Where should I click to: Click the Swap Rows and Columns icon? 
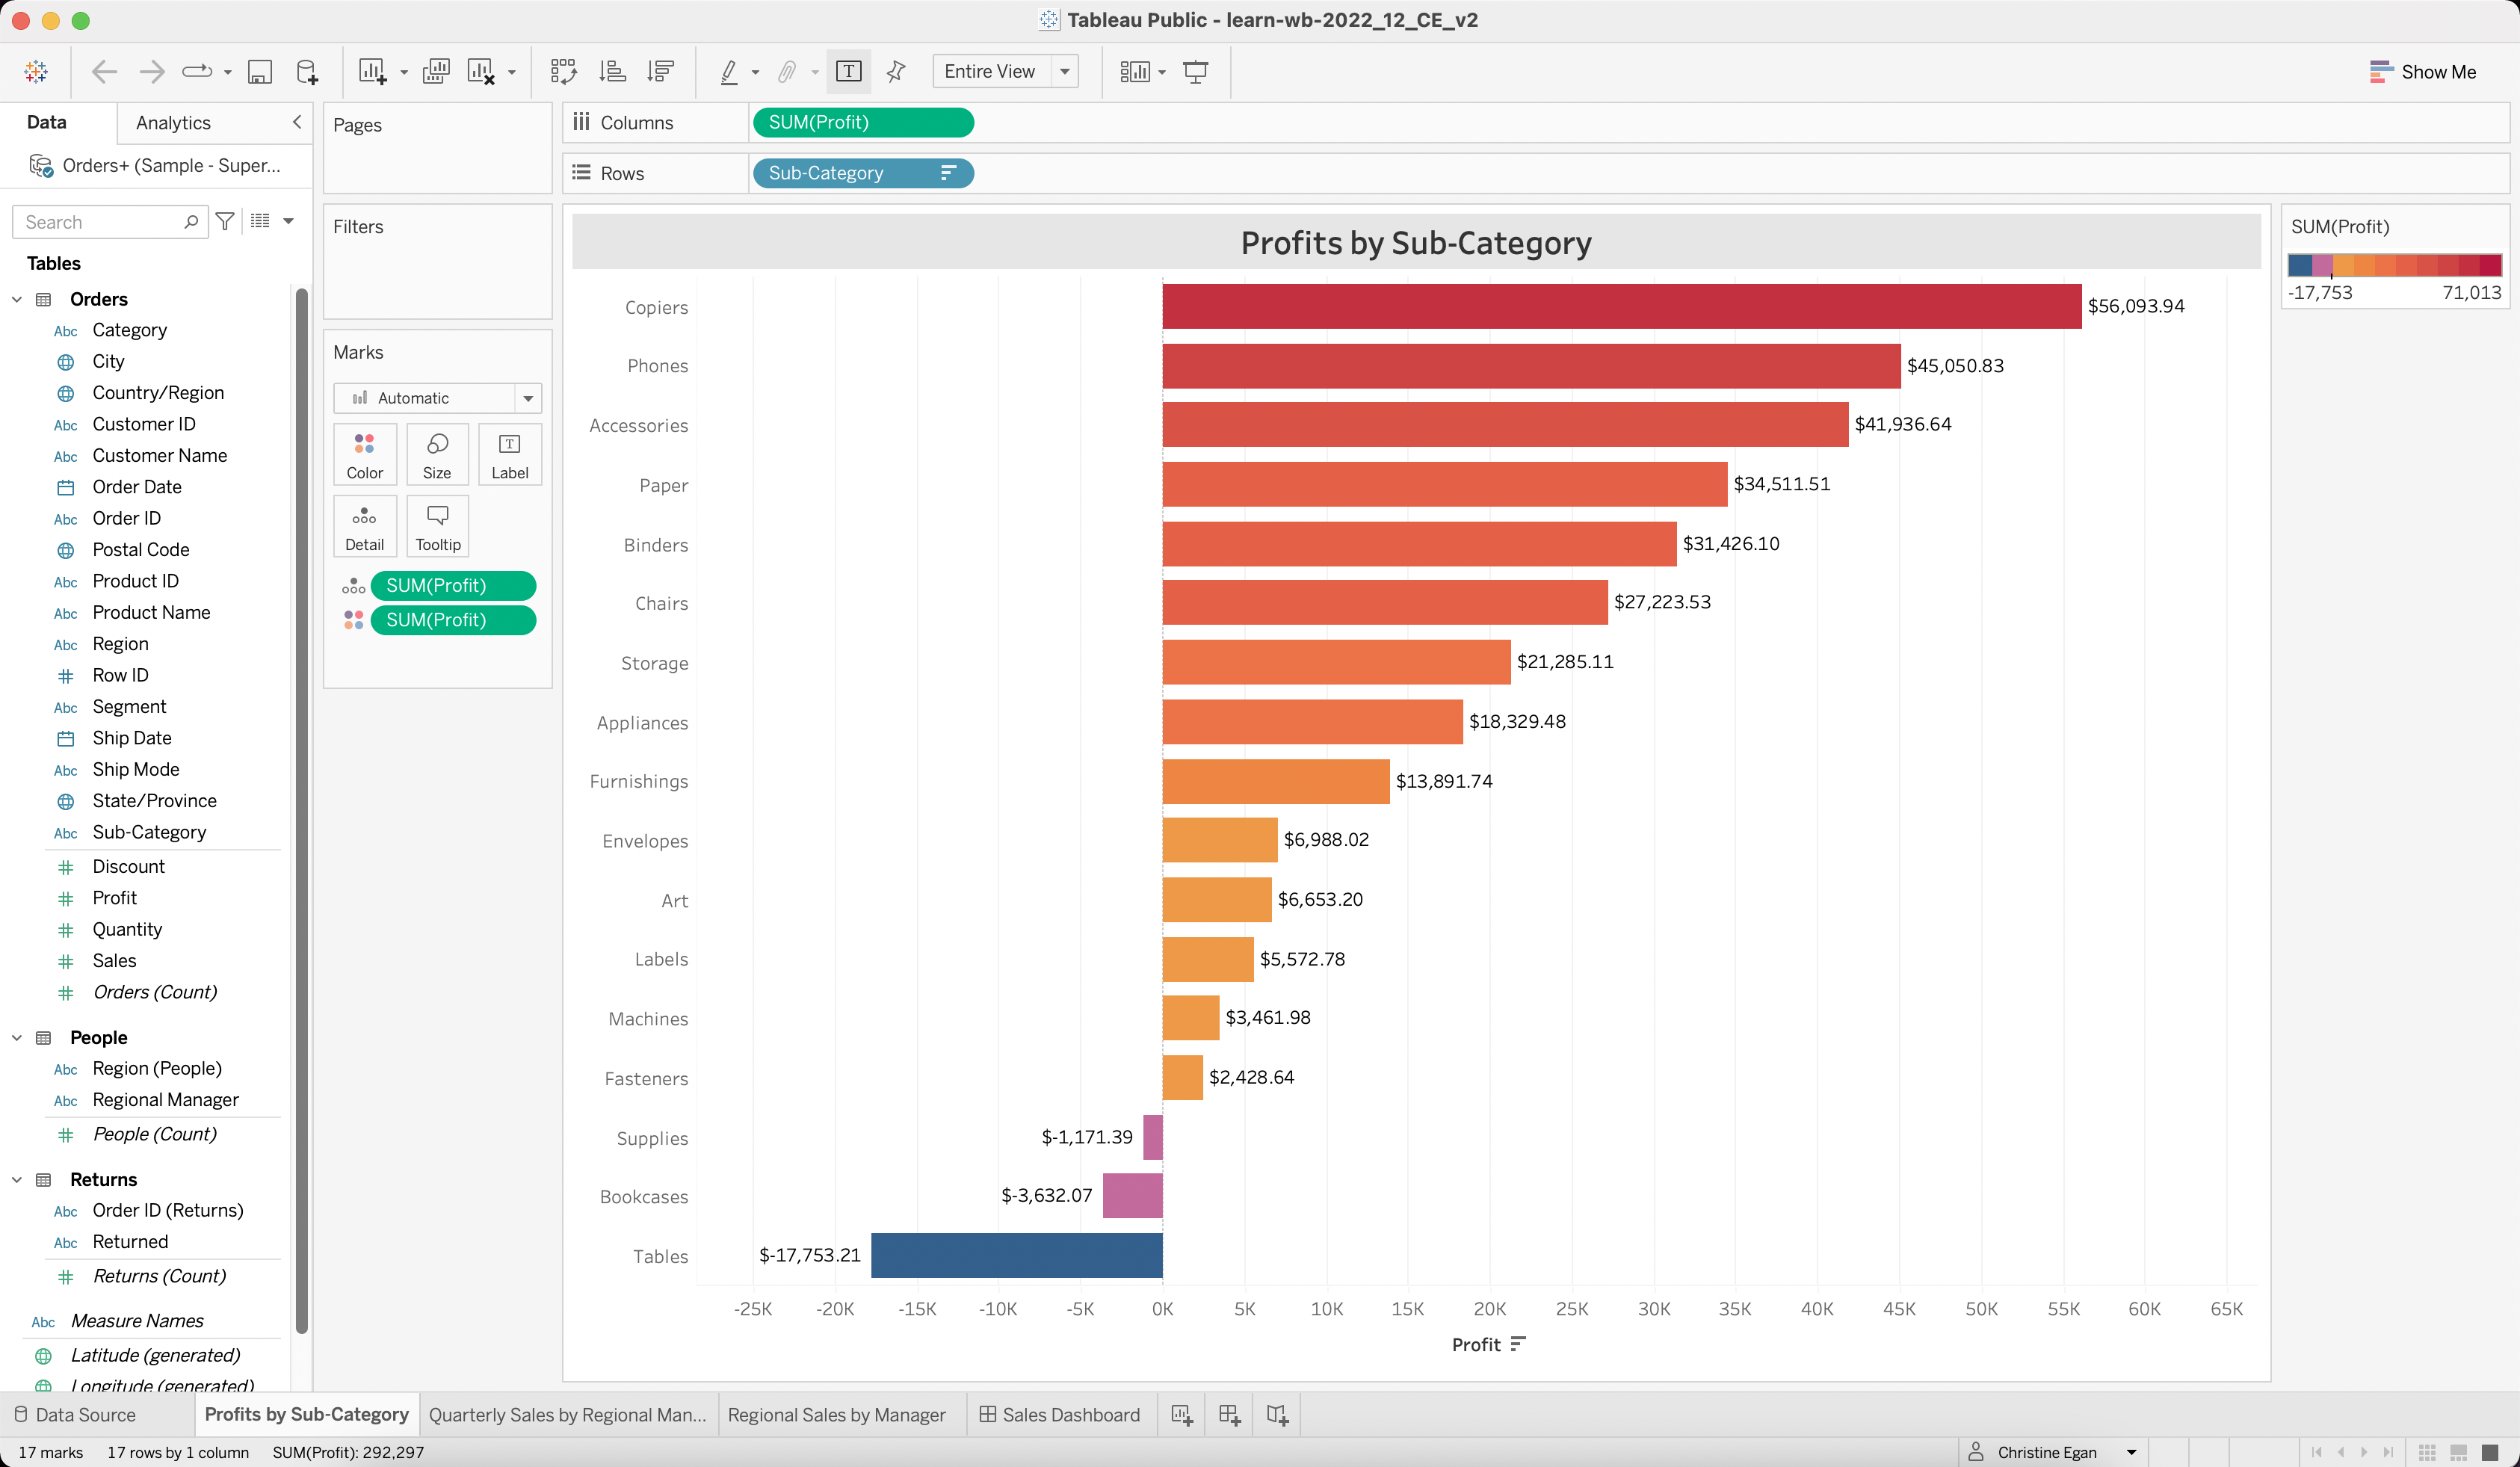[563, 72]
